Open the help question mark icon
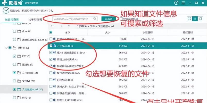This screenshot has height=103, width=207. pyautogui.click(x=176, y=3)
